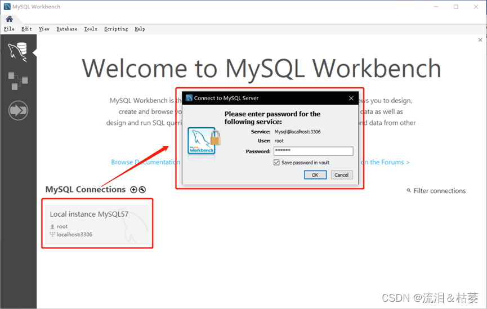Click the MySQL Workbench title bar icon
The width and height of the screenshot is (487, 309).
tap(7, 7)
